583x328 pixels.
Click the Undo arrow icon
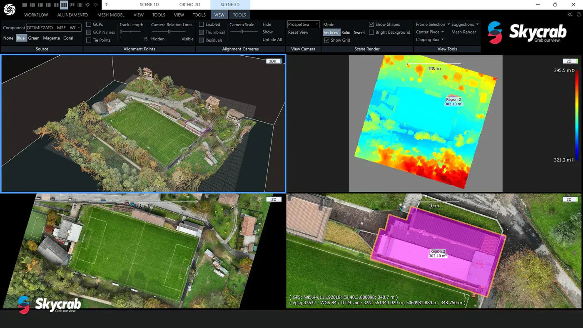(x=87, y=5)
